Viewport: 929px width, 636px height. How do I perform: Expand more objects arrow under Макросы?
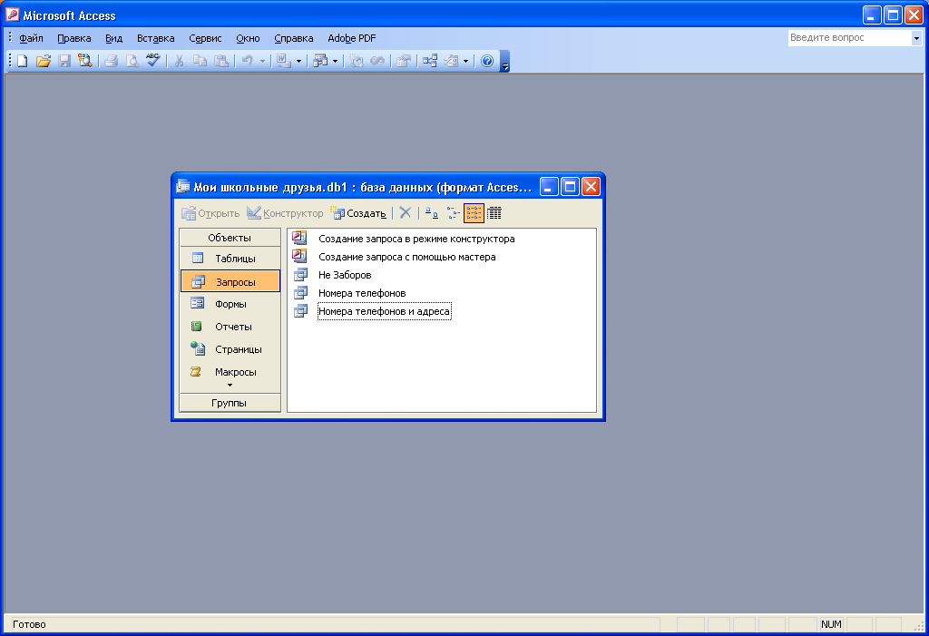230,386
